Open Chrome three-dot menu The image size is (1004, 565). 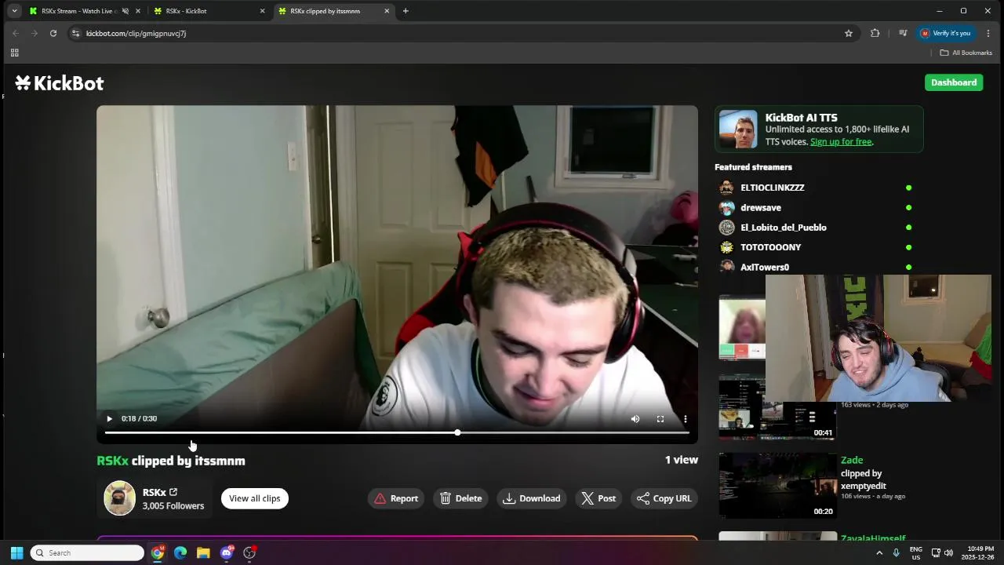point(988,33)
